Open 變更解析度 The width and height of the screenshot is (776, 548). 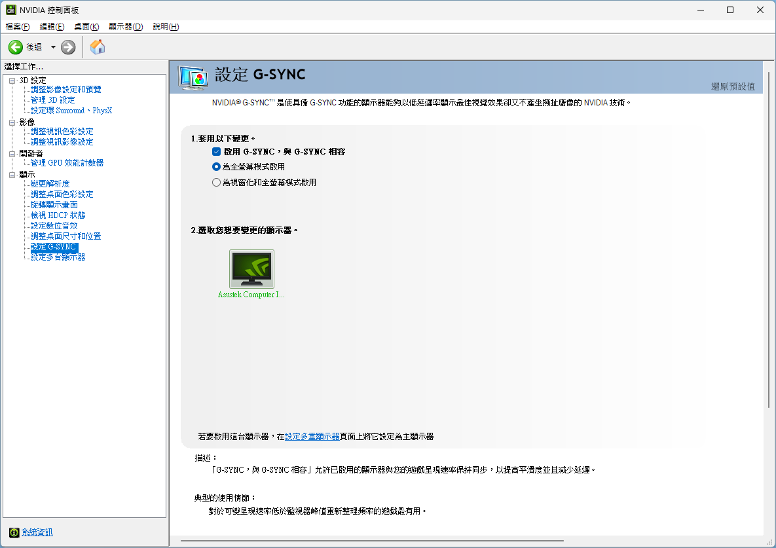pos(50,184)
